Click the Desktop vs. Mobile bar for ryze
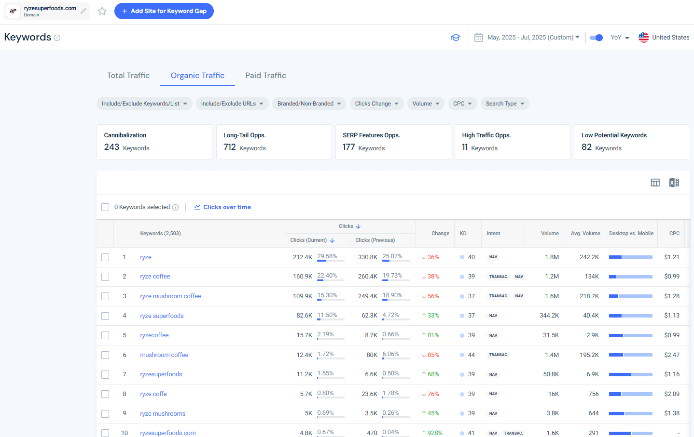 point(630,257)
